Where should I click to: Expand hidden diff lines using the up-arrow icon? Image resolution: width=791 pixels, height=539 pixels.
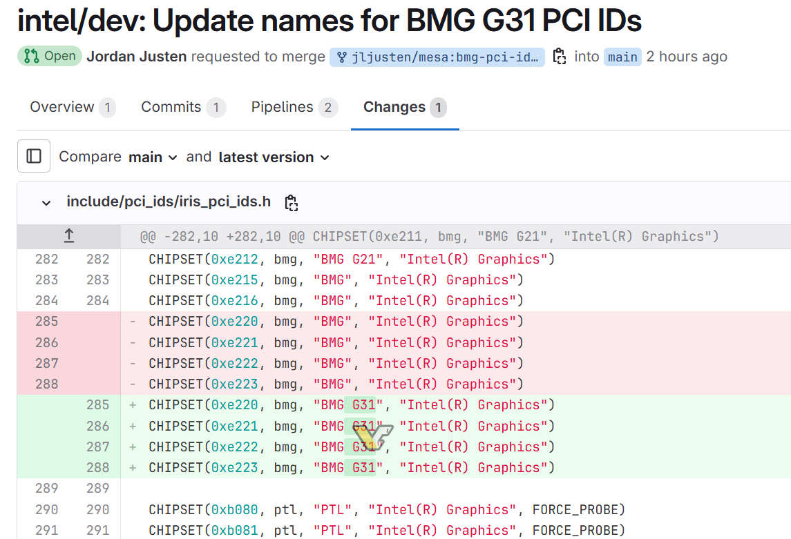[x=68, y=235]
